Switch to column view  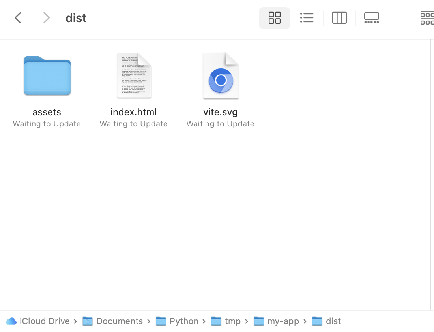pos(339,18)
